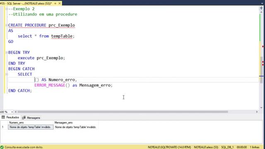This screenshot has width=265, height=149.
Task: Click the split editor plus icon
Action: click(261, 8)
